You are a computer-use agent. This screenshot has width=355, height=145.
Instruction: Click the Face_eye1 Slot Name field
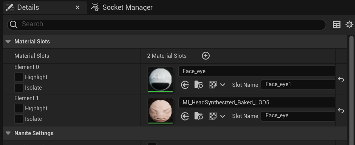click(298, 84)
